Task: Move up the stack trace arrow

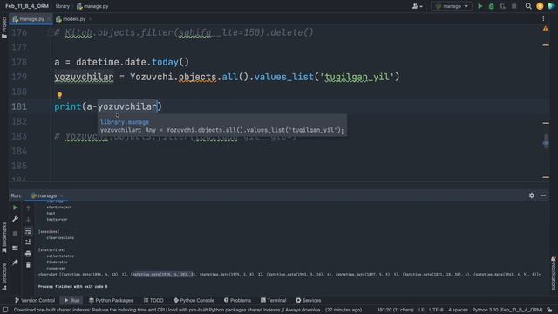Action: (x=28, y=208)
